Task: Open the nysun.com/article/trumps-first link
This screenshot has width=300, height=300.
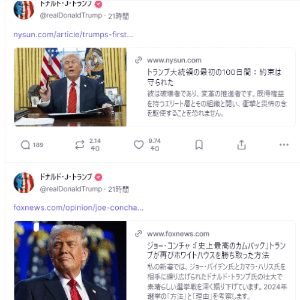Action: [x=73, y=35]
